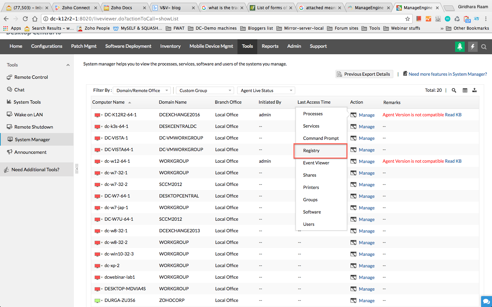Open the Custom Group filter dropdown

205,90
